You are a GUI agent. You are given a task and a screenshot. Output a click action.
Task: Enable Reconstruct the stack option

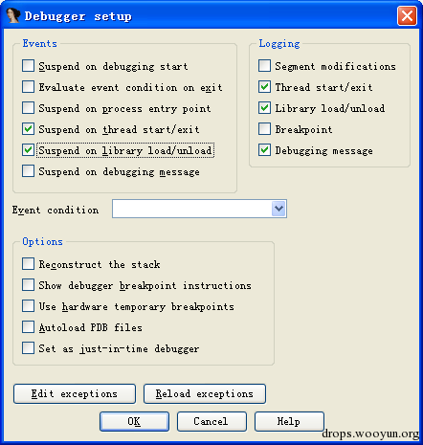click(29, 264)
